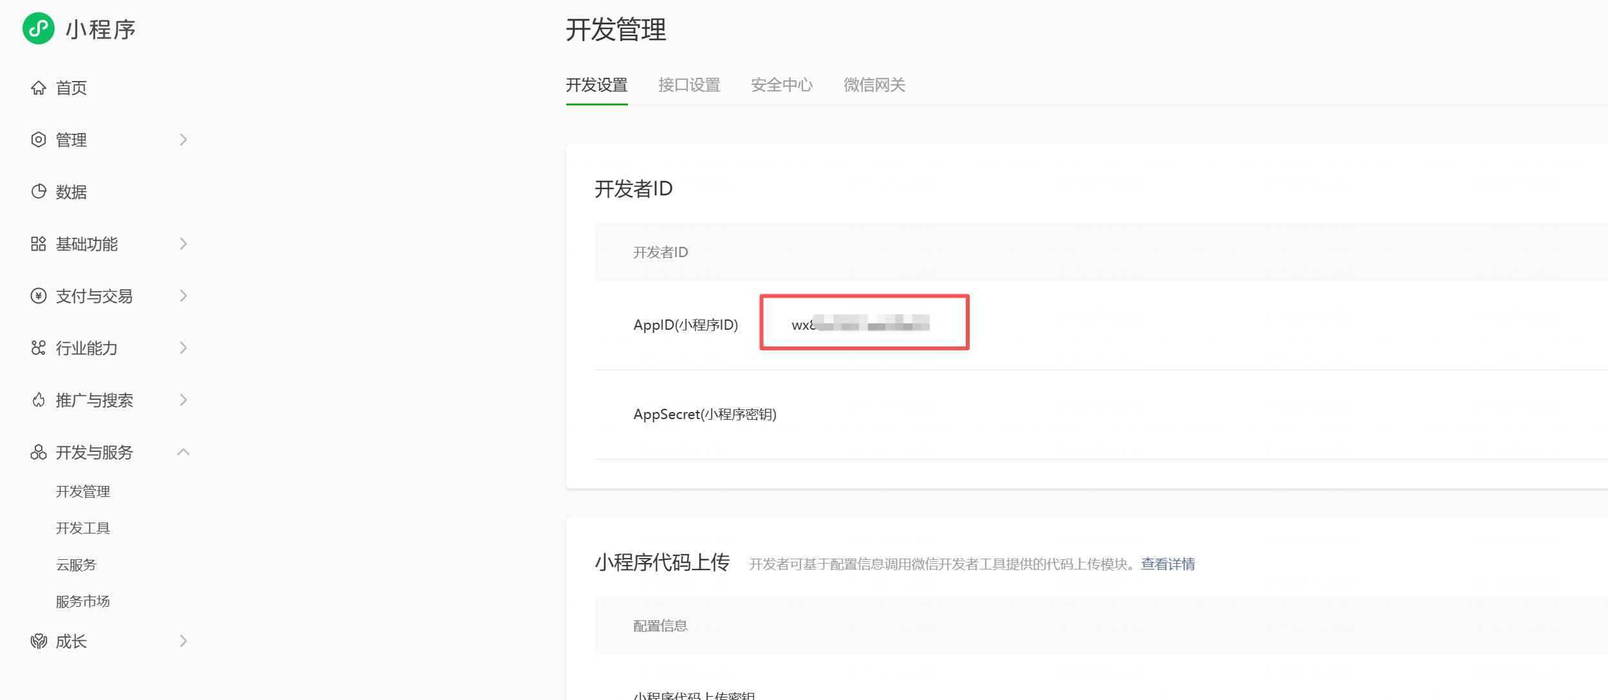Expand the 管理 menu chevron
This screenshot has height=700, width=1608.
(x=183, y=139)
